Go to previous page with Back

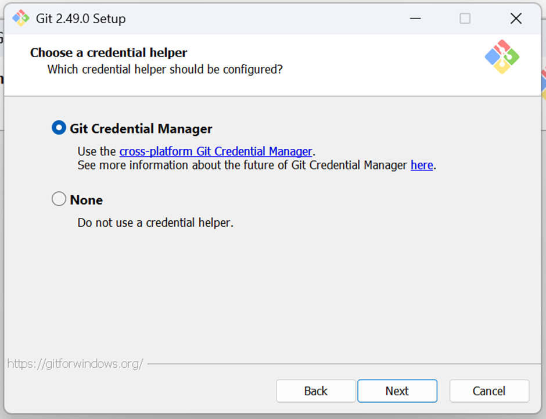316,391
